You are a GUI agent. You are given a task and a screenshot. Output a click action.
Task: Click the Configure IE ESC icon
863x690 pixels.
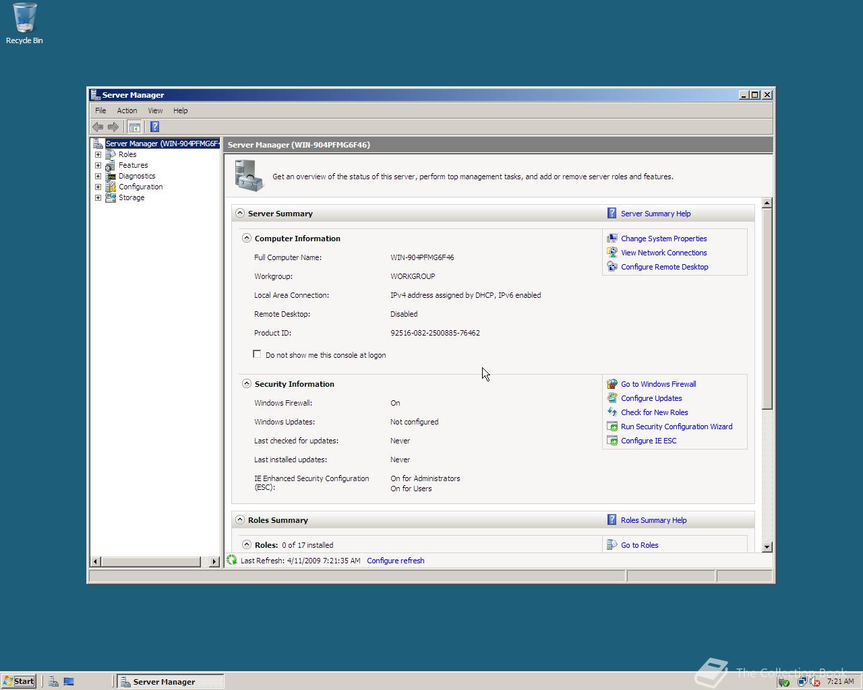tap(612, 441)
